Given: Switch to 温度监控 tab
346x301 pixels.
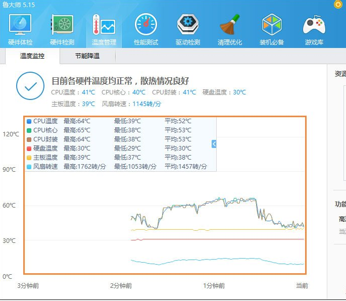Looking at the screenshot, I should [32, 56].
